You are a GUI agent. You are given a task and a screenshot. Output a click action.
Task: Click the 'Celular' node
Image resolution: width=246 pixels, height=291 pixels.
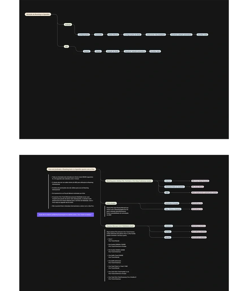pyautogui.click(x=98, y=51)
